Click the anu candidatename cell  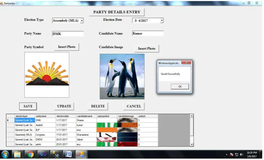(x=86, y=144)
